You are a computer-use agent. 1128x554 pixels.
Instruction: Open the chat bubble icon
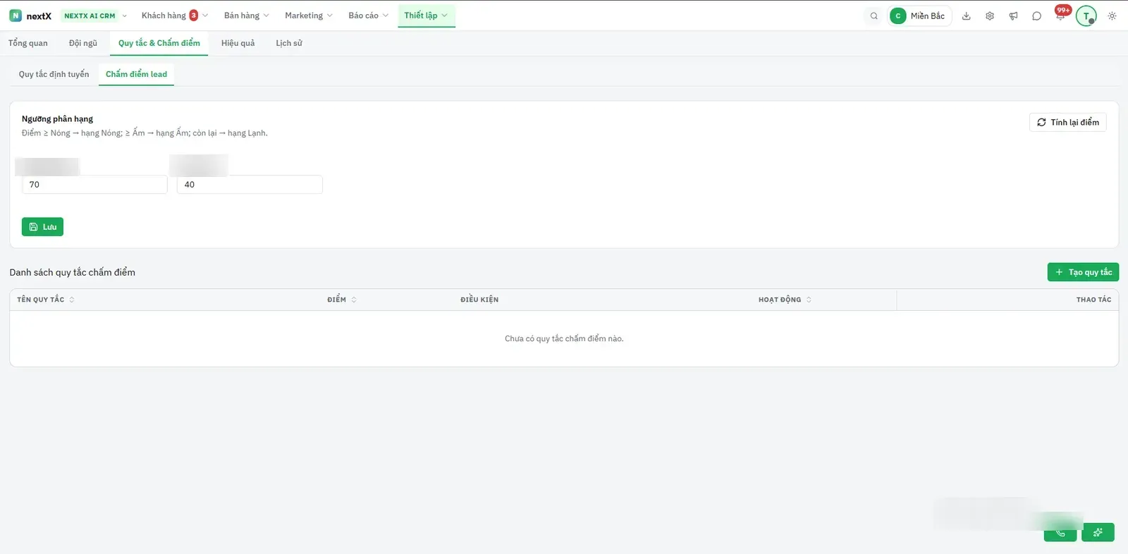coord(1036,16)
